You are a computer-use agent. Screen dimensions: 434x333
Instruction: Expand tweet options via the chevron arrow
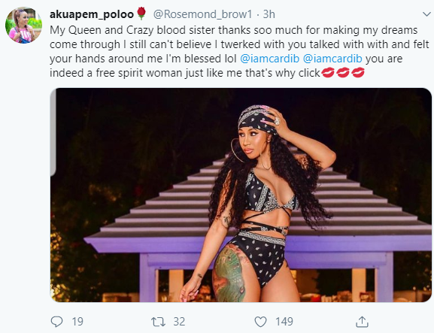coord(427,14)
